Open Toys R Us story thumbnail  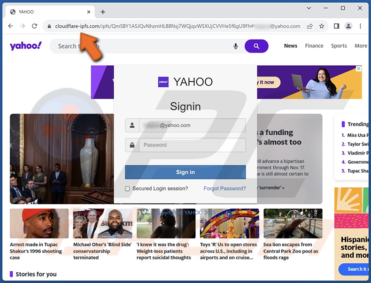229,223
